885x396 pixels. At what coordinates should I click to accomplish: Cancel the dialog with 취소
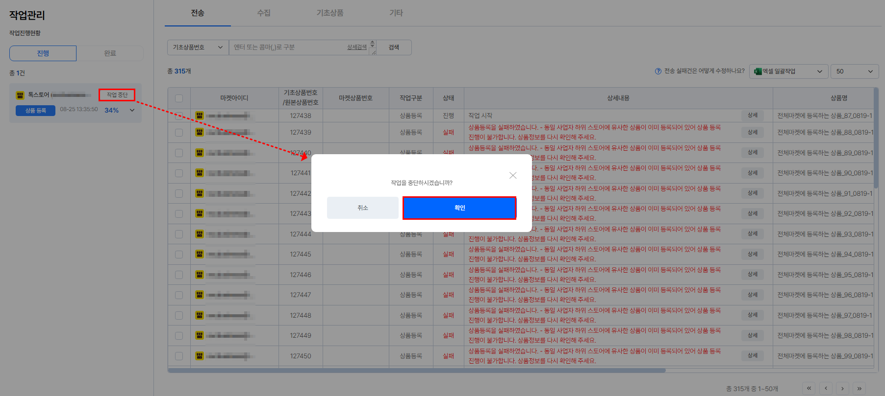[x=363, y=208]
